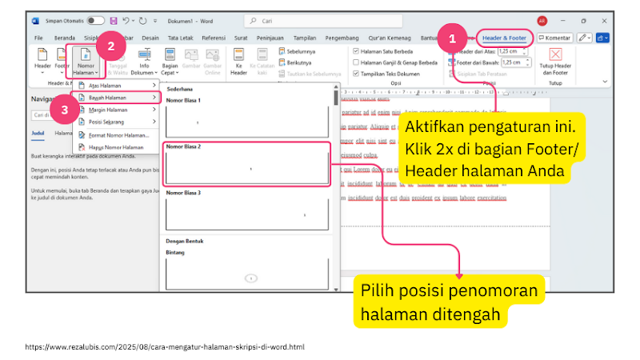This screenshot has height=360, width=640.
Task: Click the Cari search box in title bar
Action: 323,21
